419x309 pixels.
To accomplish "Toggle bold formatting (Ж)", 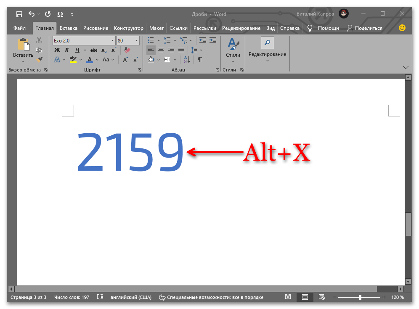I will pyautogui.click(x=57, y=50).
